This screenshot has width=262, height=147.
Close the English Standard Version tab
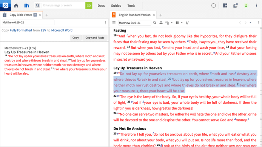154,15
